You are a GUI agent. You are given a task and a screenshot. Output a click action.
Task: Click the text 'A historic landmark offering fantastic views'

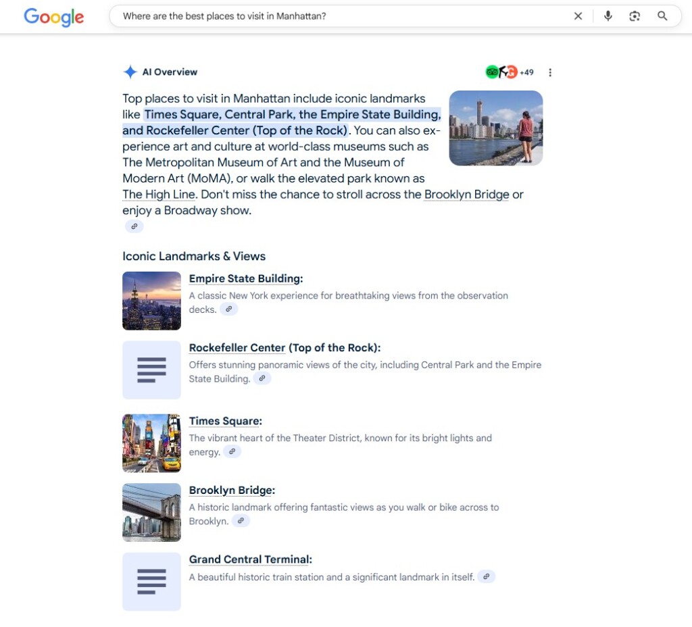(281, 507)
